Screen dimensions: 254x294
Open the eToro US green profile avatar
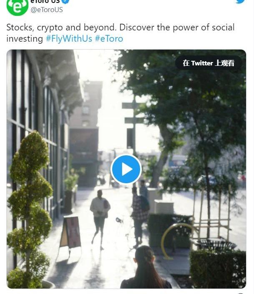(x=17, y=7)
